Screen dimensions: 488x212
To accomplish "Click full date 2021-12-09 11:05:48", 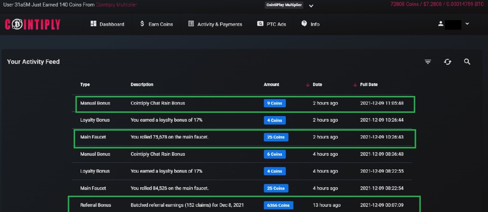I will coord(382,103).
